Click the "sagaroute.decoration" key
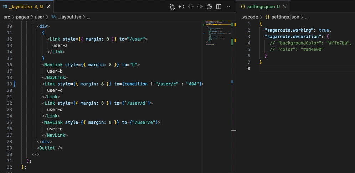355x173 pixels. point(293,36)
